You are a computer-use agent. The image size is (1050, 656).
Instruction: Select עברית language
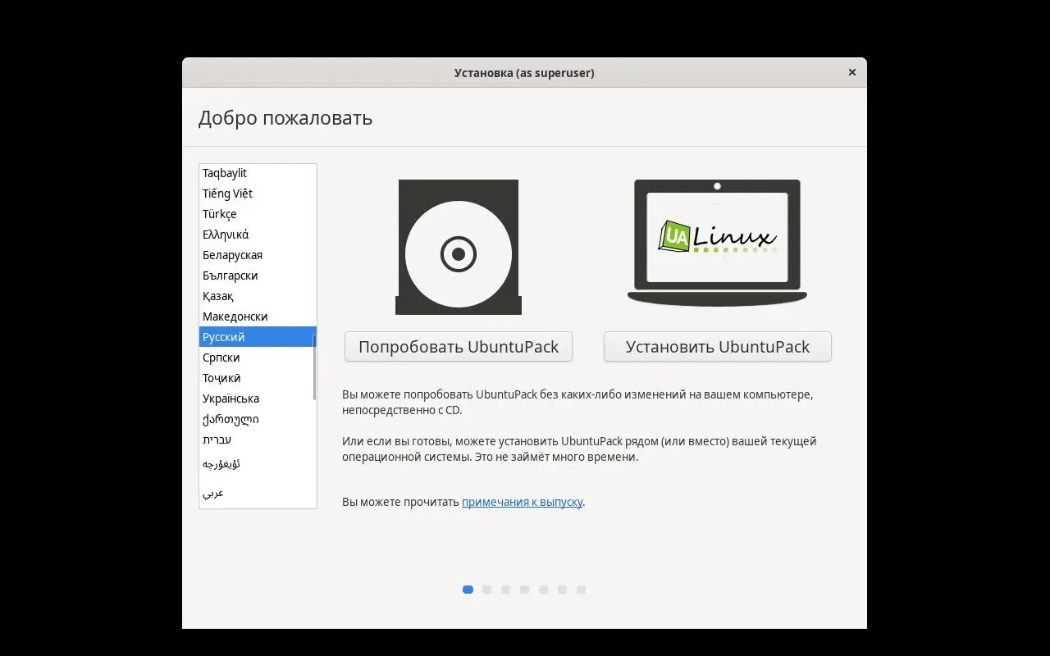pos(258,440)
